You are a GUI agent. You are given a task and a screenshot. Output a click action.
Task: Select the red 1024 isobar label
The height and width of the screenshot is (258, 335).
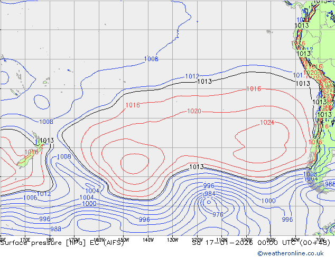[267, 123]
